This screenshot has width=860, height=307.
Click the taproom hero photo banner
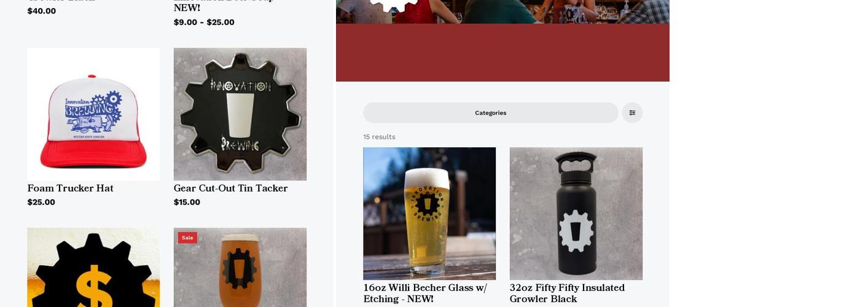(x=502, y=12)
